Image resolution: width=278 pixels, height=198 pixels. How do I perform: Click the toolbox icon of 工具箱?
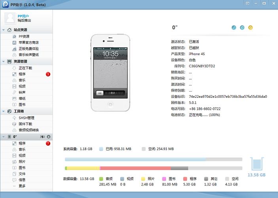(9, 111)
